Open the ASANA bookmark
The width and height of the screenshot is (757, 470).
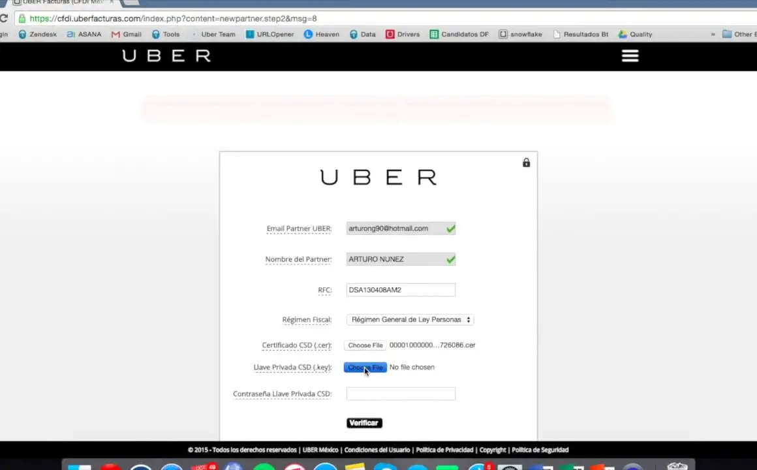coord(84,35)
